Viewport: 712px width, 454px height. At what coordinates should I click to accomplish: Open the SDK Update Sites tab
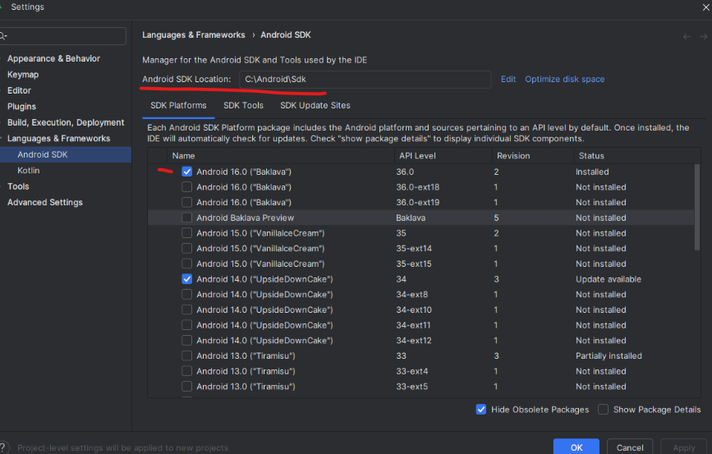pyautogui.click(x=315, y=105)
